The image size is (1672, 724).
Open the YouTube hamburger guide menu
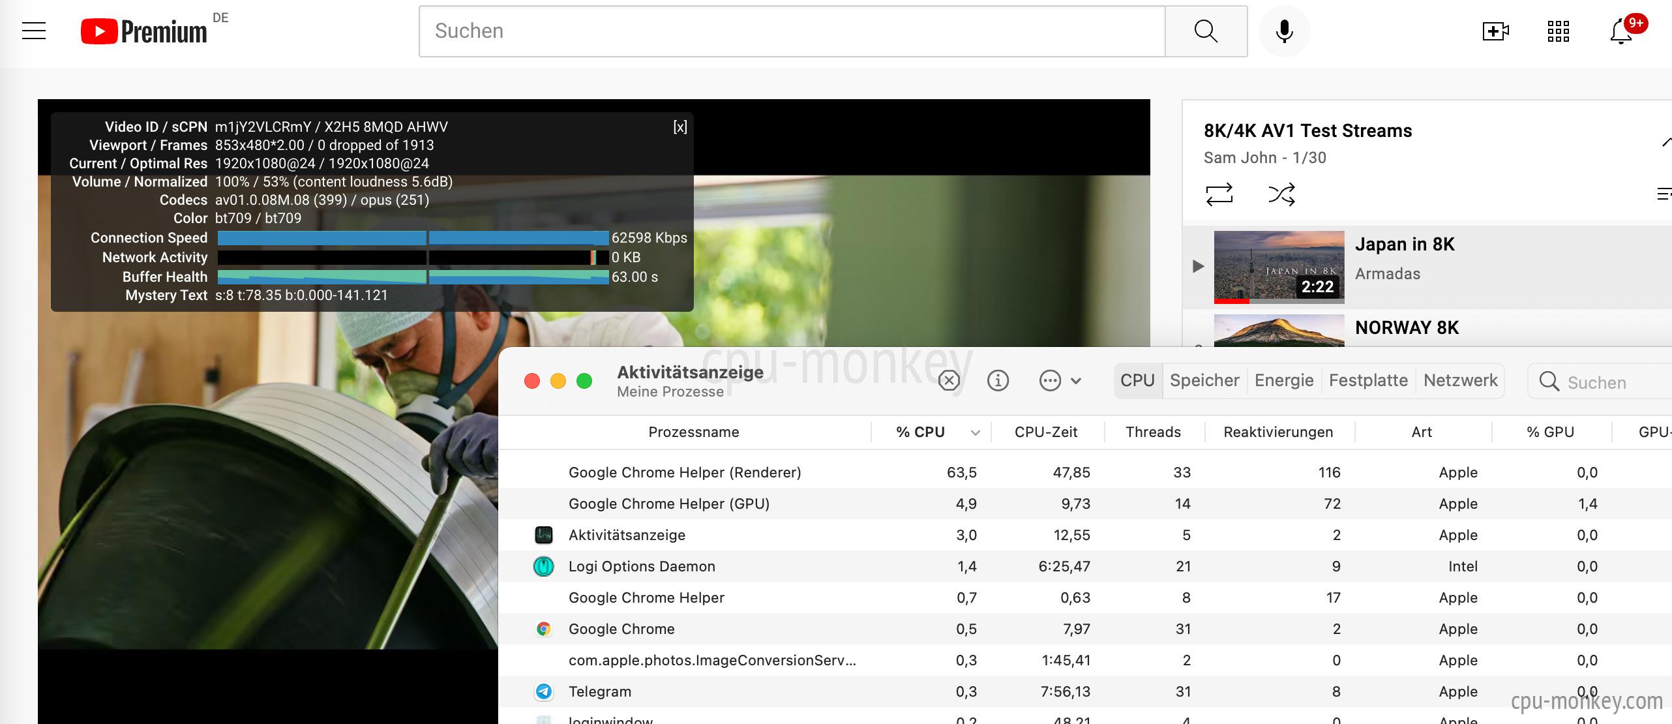(x=34, y=31)
